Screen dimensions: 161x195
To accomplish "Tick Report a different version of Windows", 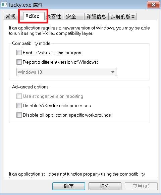I will point(19,62).
